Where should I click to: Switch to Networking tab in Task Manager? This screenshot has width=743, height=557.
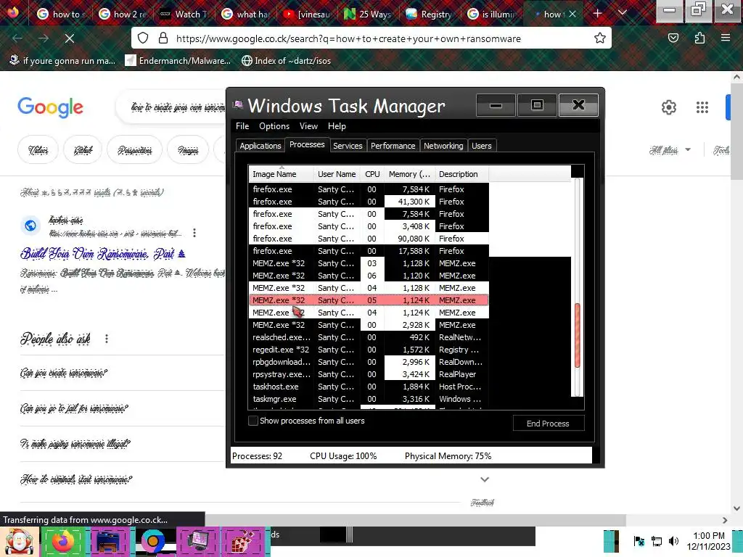(443, 146)
